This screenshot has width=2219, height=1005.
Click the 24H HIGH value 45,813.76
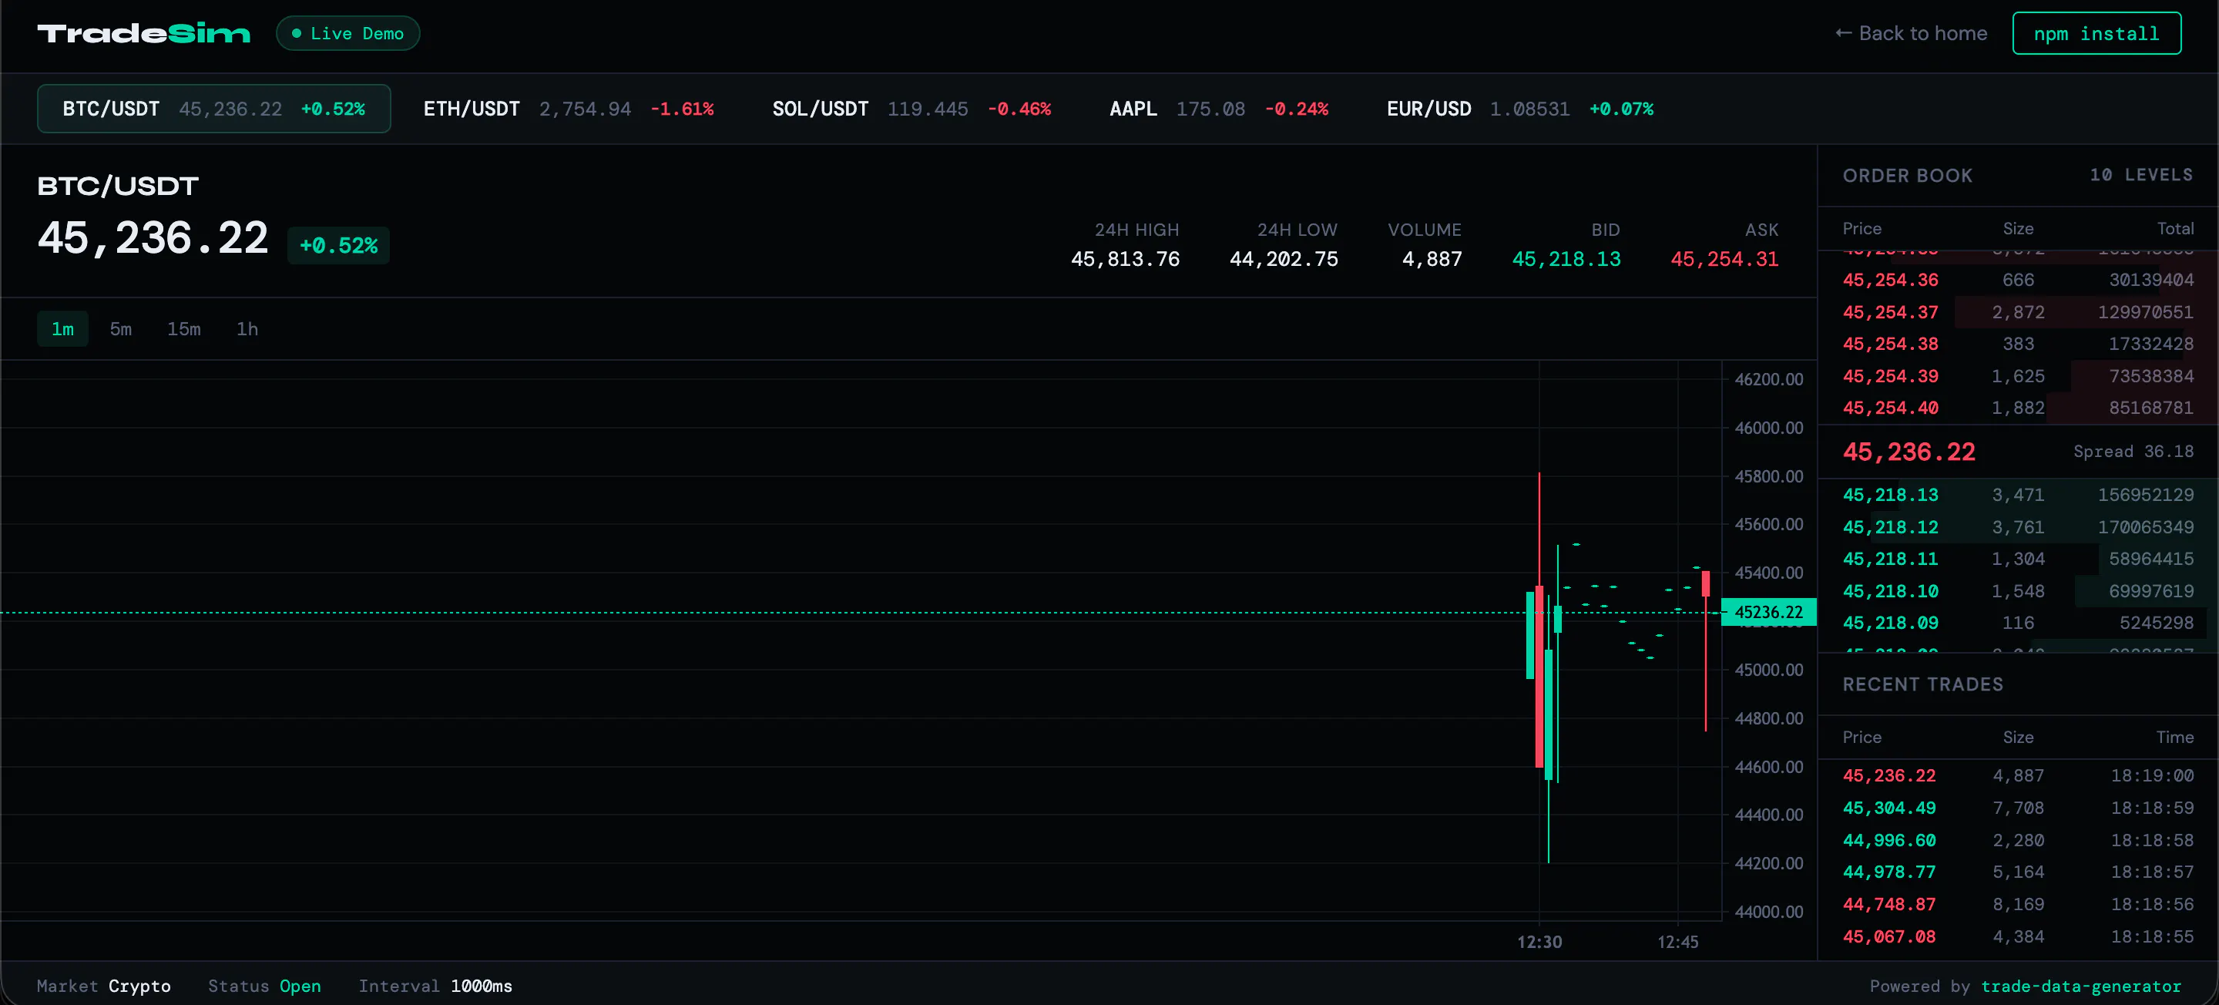(x=1125, y=260)
